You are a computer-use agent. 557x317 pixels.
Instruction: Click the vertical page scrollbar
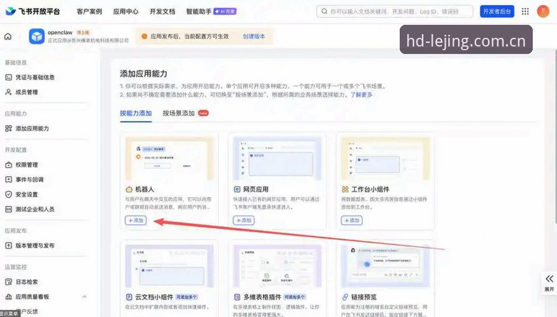coord(555,136)
